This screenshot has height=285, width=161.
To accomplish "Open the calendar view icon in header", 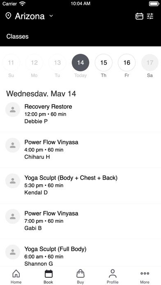I will click(x=139, y=16).
